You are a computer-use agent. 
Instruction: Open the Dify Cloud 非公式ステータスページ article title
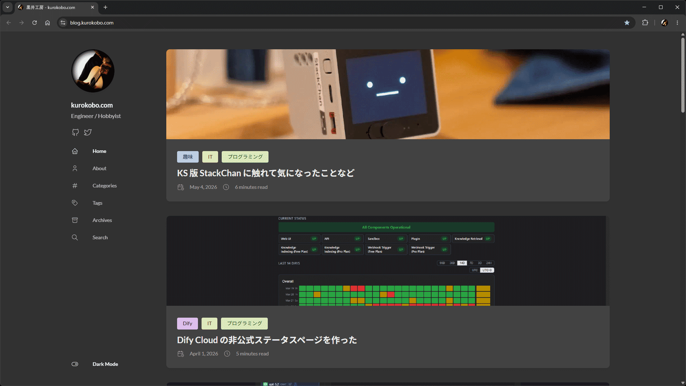(267, 340)
